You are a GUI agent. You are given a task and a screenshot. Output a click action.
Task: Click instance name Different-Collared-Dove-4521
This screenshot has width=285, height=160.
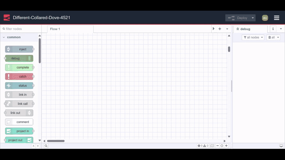click(41, 17)
